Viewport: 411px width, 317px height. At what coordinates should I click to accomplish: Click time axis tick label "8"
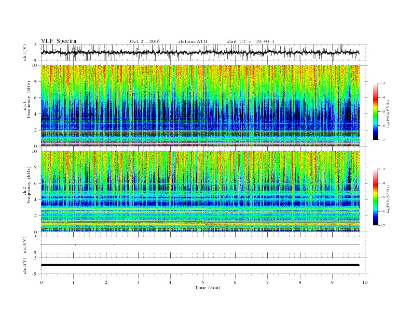(x=300, y=282)
